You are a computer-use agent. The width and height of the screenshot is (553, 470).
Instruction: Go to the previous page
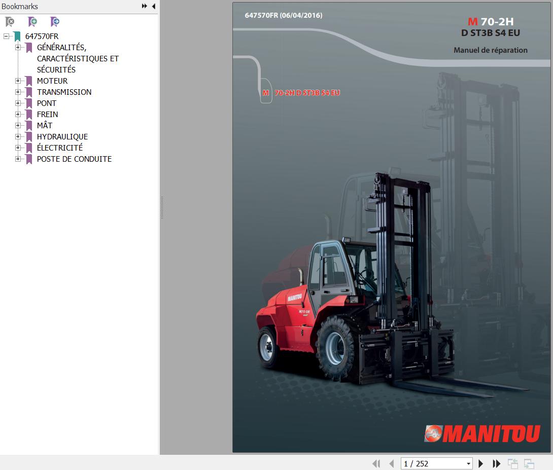[x=392, y=463]
